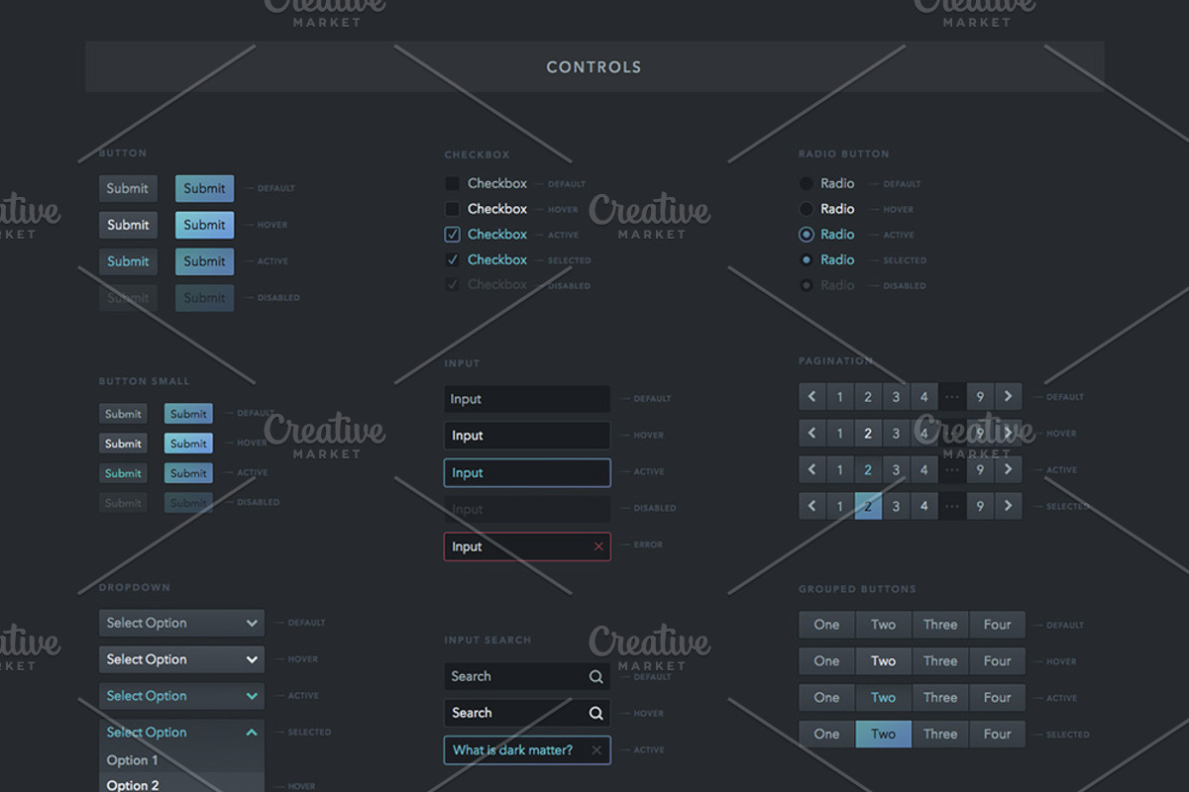Open the default 'Select Option' dropdown
1189x792 pixels.
[181, 623]
